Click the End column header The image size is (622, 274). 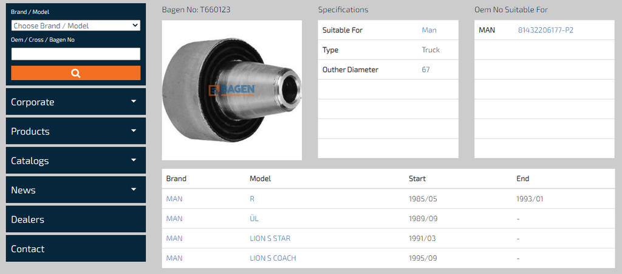tap(523, 179)
